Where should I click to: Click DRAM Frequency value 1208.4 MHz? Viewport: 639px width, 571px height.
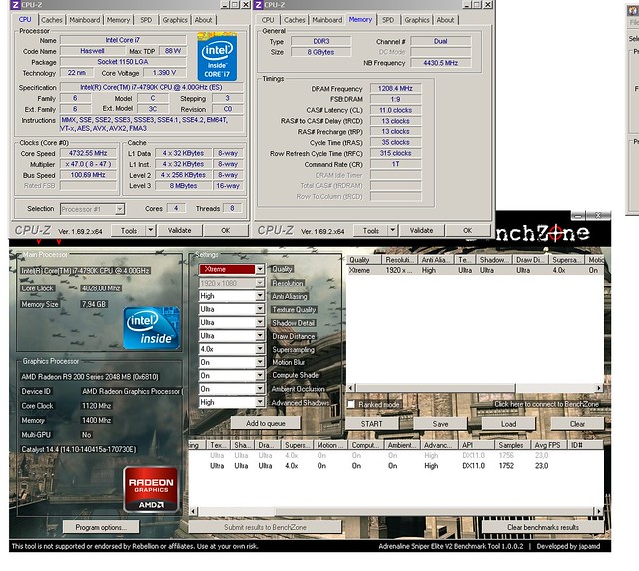[x=395, y=88]
